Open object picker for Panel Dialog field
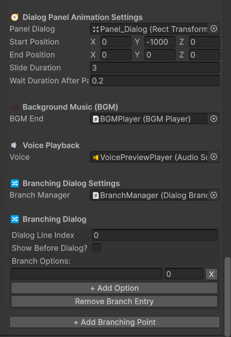The width and height of the screenshot is (231, 337). pyautogui.click(x=214, y=29)
